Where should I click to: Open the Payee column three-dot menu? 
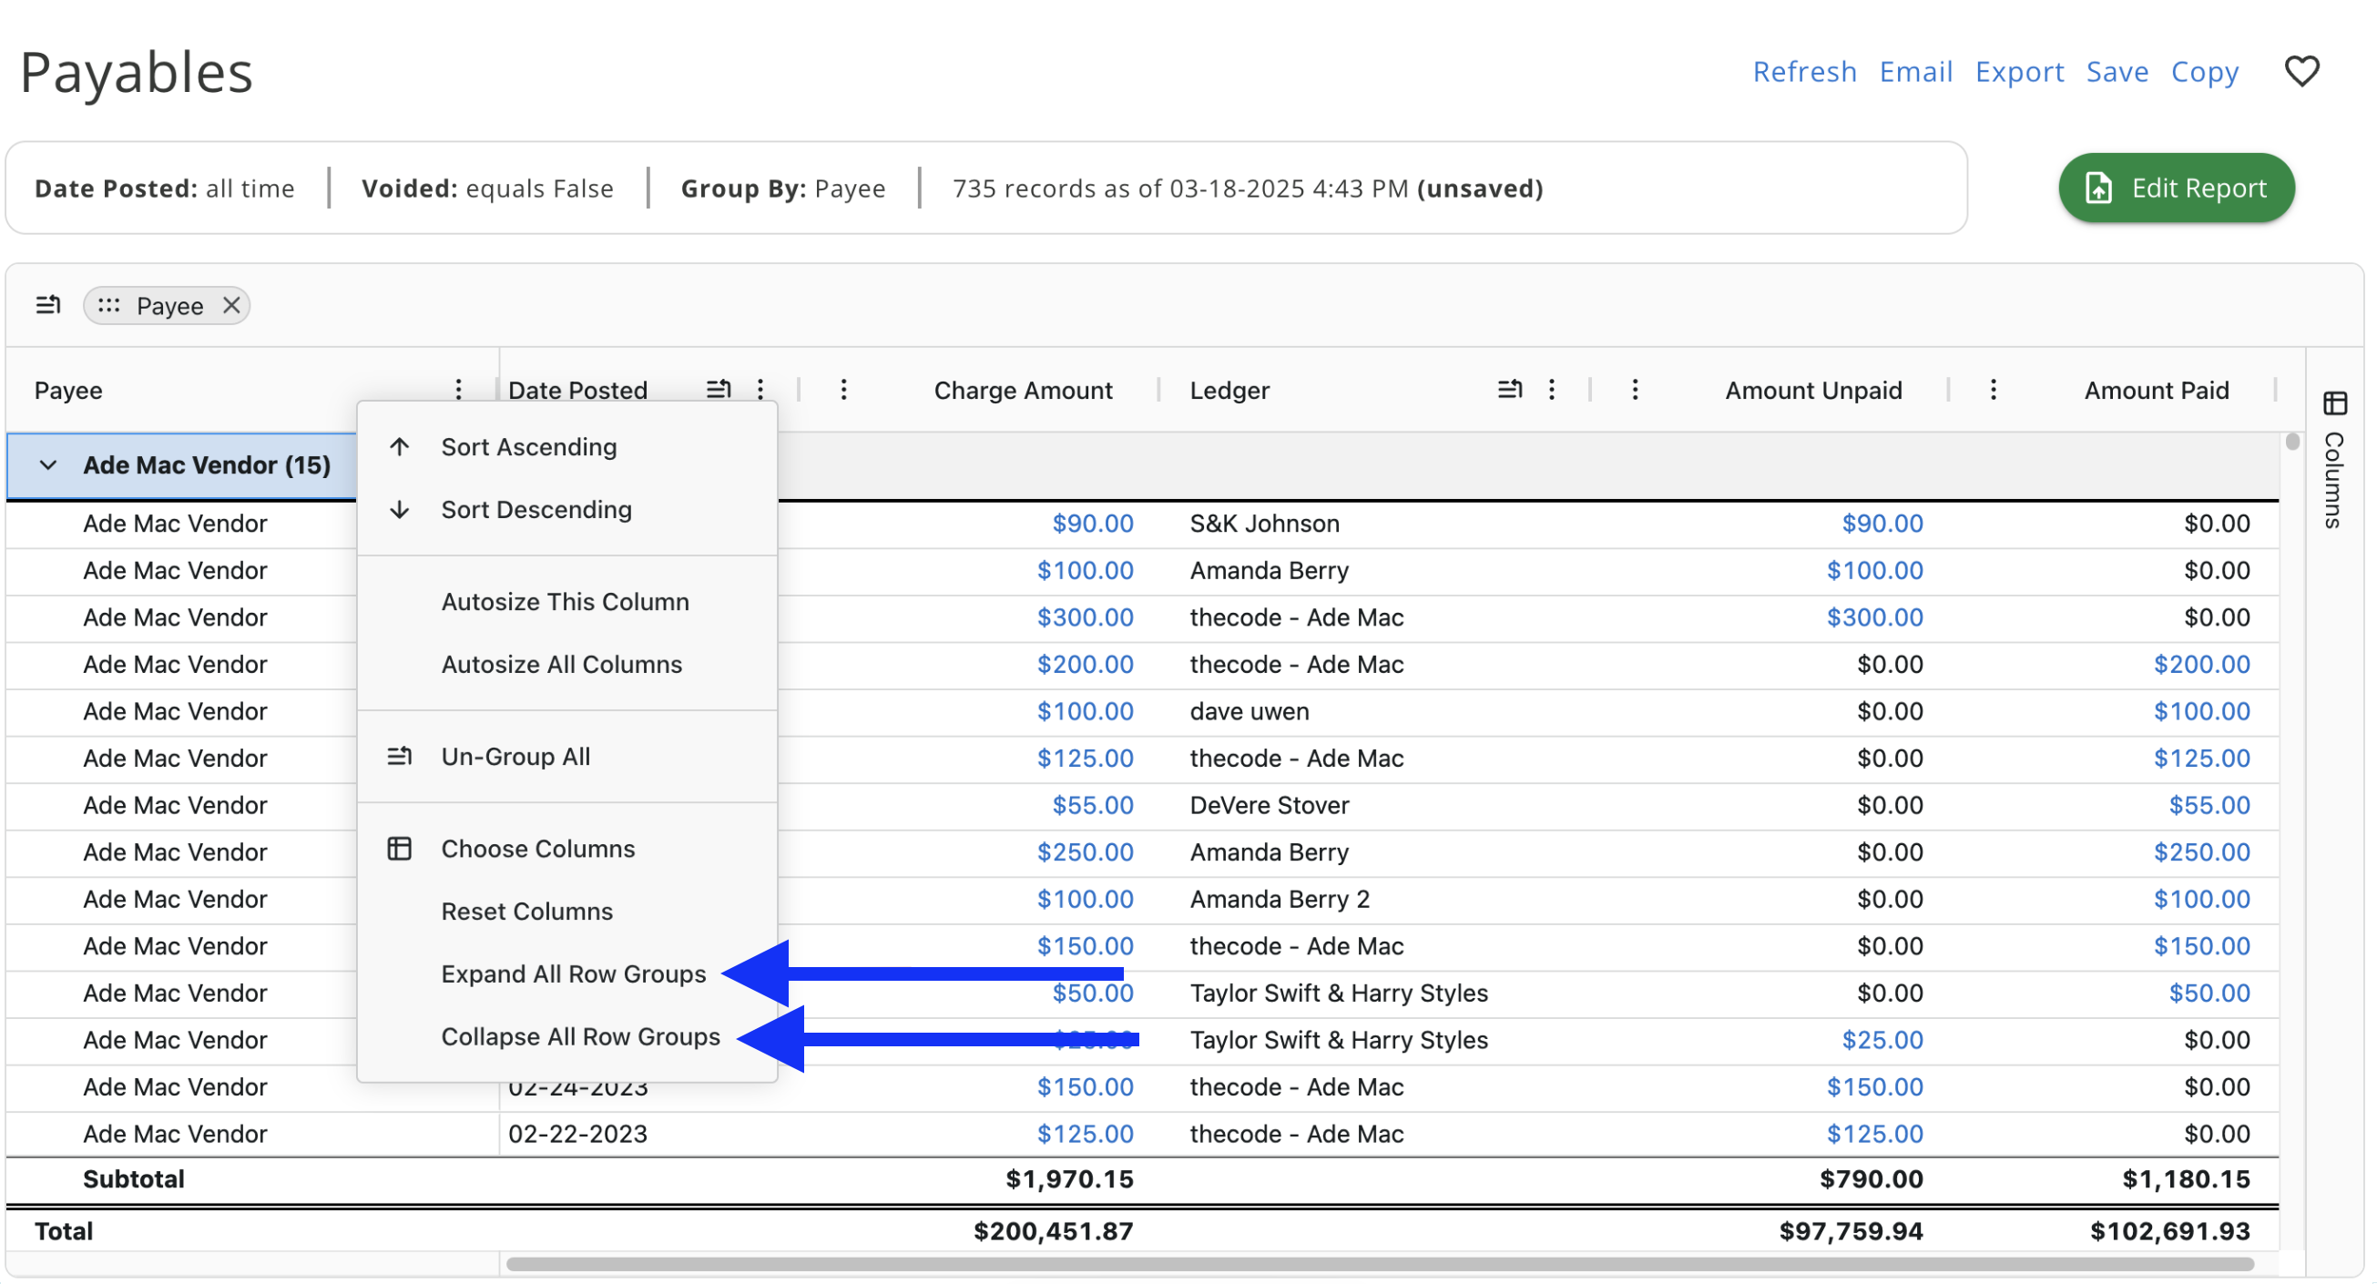click(459, 390)
